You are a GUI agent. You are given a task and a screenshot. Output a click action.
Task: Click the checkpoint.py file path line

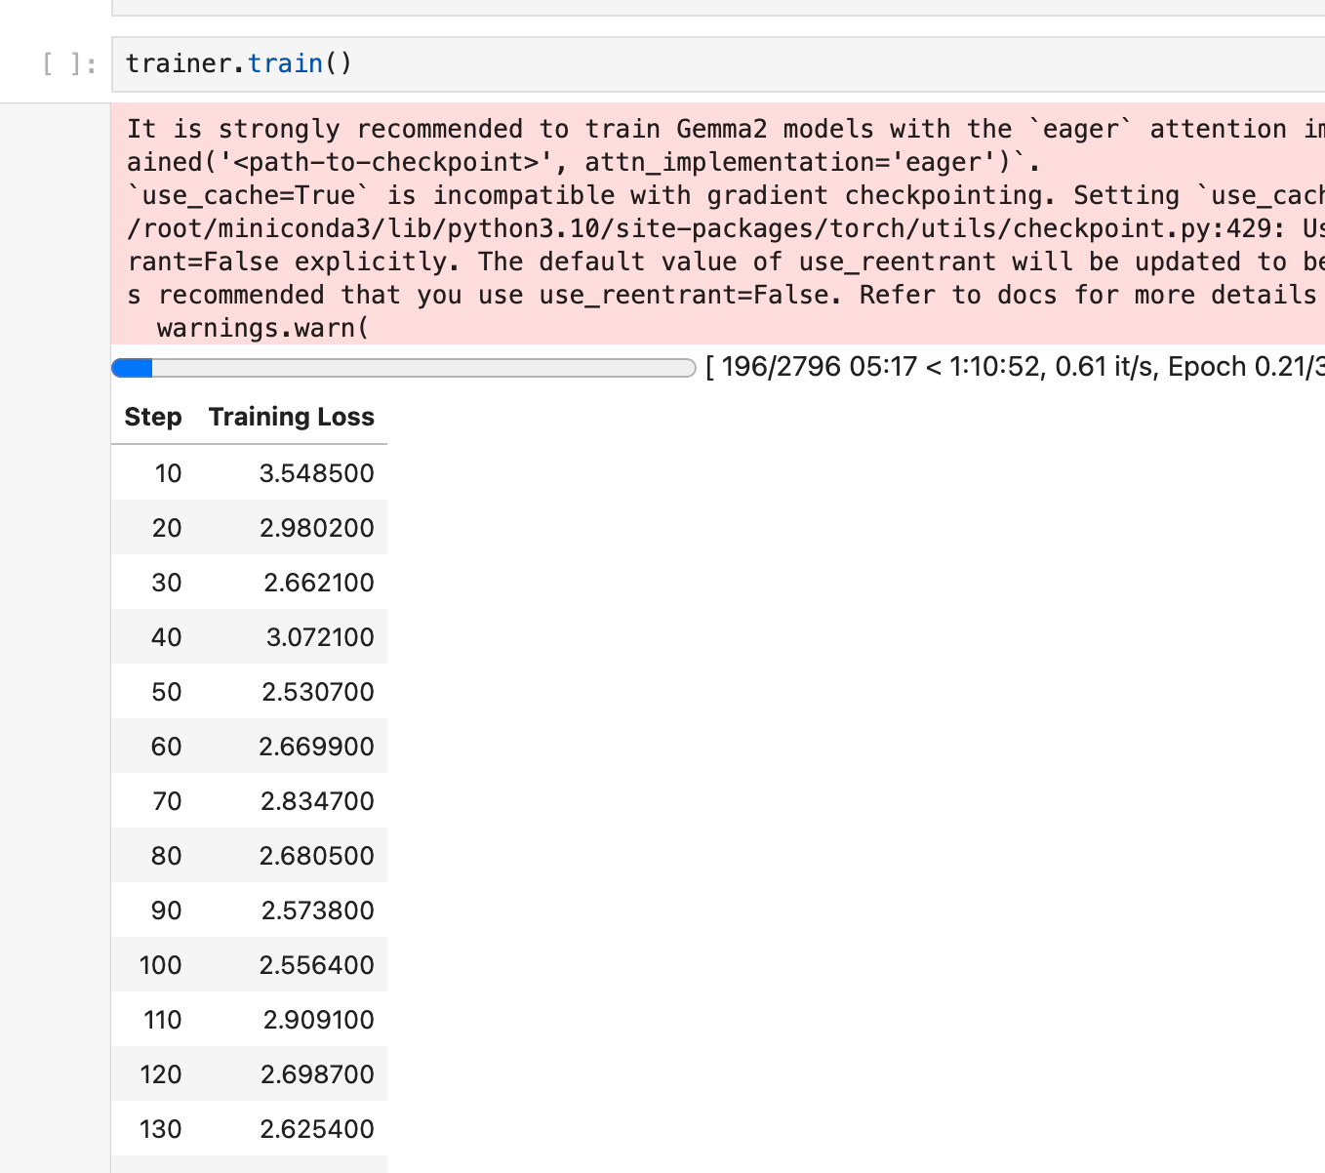tap(683, 228)
